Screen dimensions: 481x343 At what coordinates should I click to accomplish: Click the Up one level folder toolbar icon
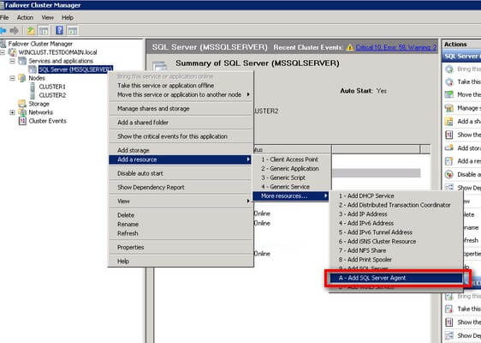point(30,30)
